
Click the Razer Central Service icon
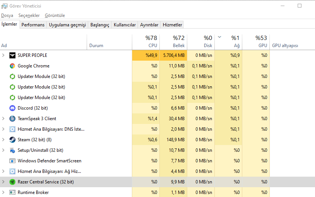point(12,182)
